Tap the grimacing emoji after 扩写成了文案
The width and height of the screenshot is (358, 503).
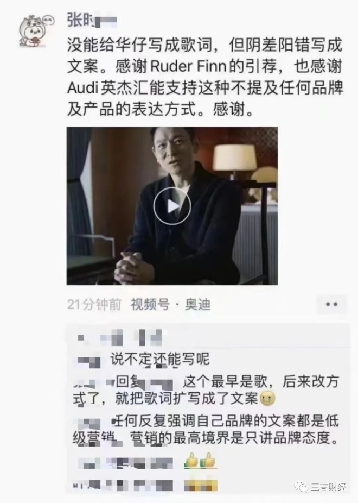tap(267, 399)
